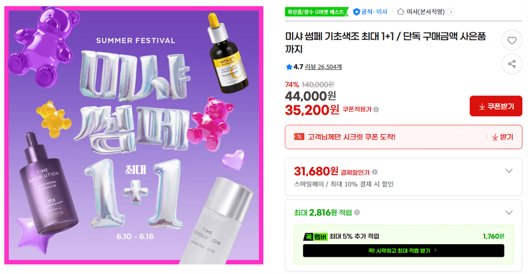Click the heart wishlist icon
The height and width of the screenshot is (274, 528).
[x=512, y=40]
